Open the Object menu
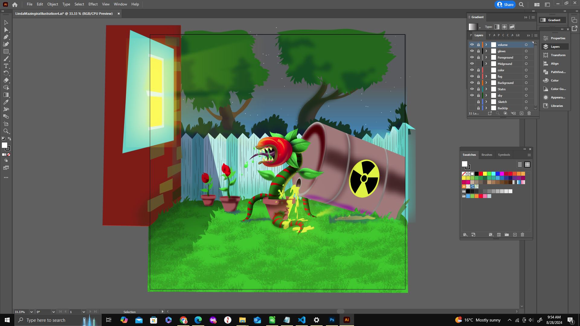The height and width of the screenshot is (326, 580). (53, 4)
